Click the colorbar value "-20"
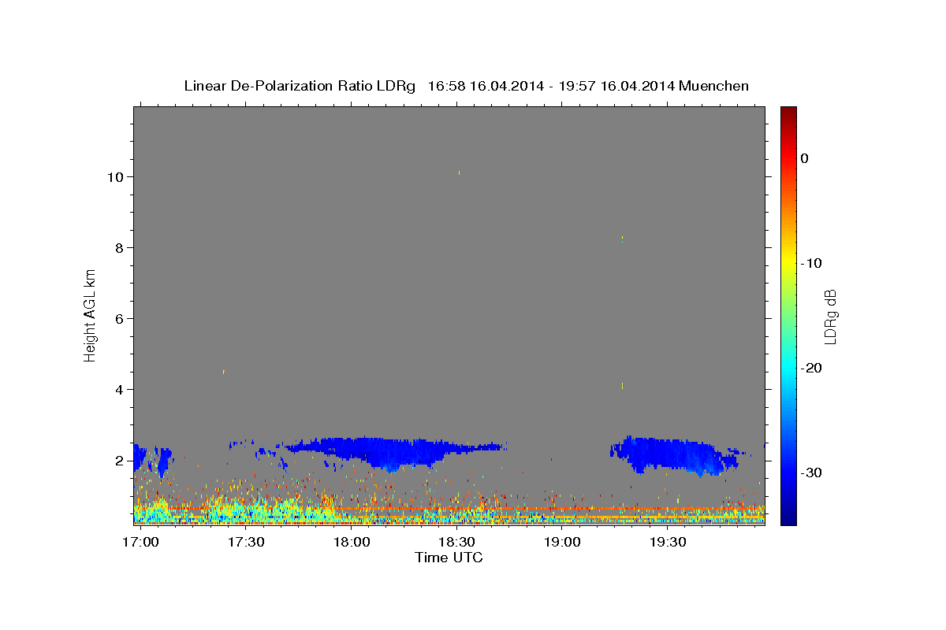 coord(811,368)
